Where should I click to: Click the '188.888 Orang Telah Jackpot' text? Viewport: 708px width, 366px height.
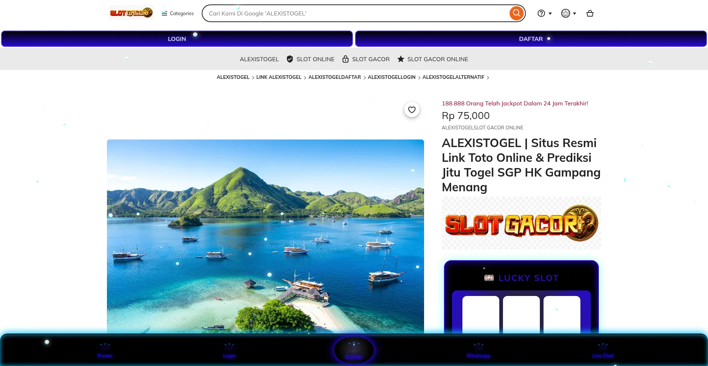pyautogui.click(x=515, y=103)
